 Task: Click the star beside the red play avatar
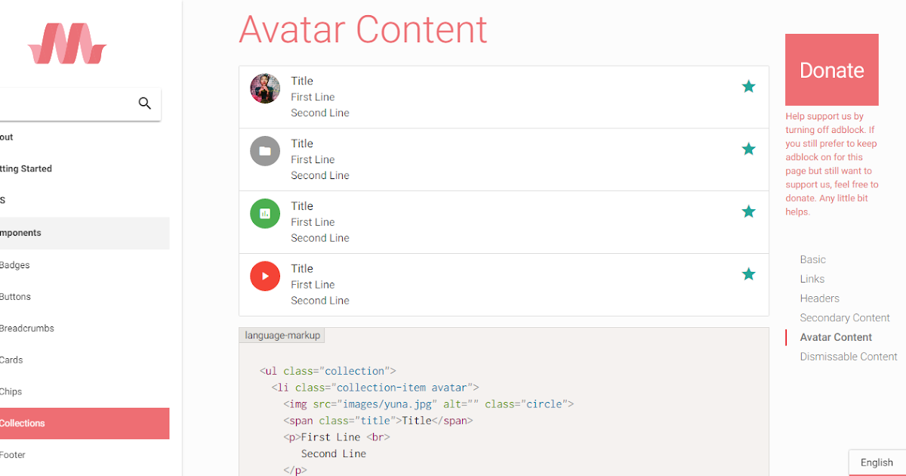point(748,274)
